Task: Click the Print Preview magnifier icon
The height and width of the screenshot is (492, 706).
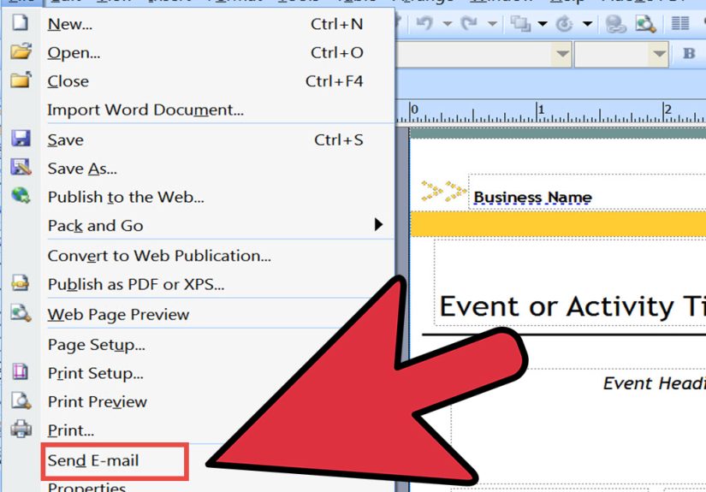Action: (21, 400)
